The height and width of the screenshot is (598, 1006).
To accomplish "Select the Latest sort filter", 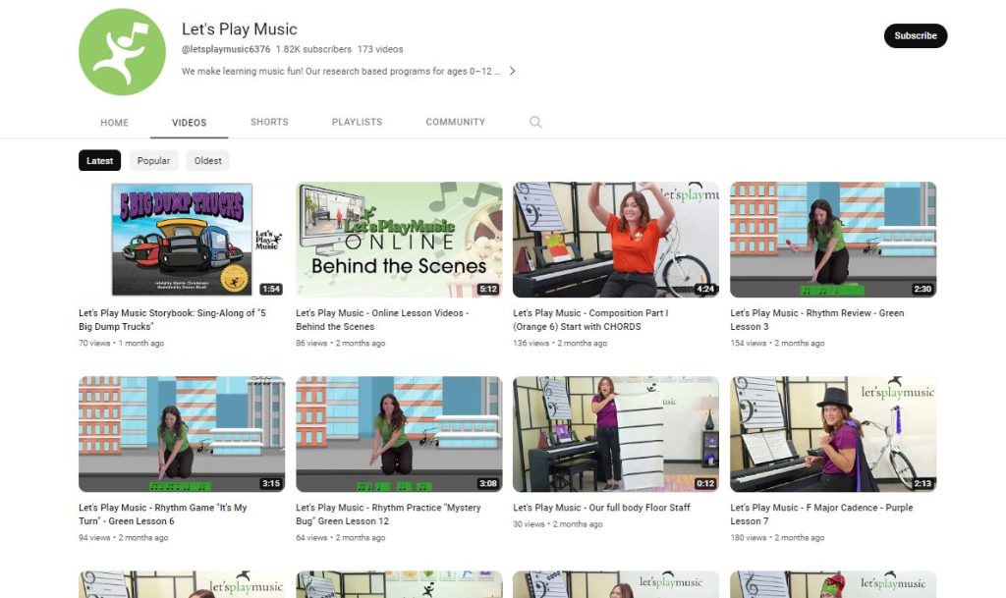I will [x=99, y=161].
